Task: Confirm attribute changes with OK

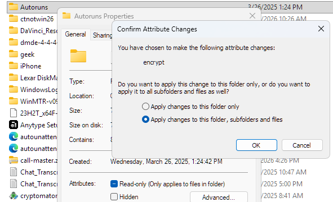Action: coord(256,145)
